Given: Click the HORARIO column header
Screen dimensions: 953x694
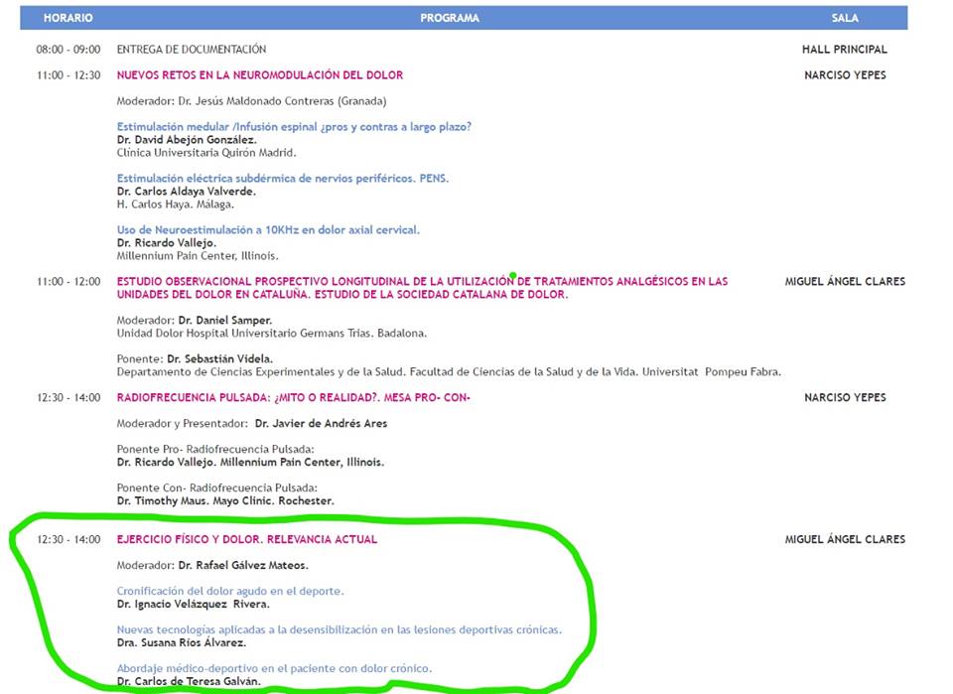Looking at the screenshot, I should (x=68, y=18).
